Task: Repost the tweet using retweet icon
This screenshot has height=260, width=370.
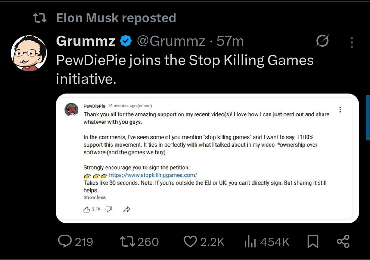Action: tap(127, 242)
